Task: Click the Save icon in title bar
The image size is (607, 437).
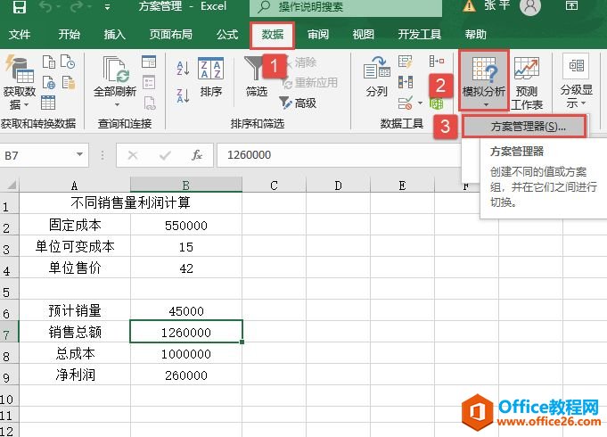Action: pyautogui.click(x=20, y=6)
